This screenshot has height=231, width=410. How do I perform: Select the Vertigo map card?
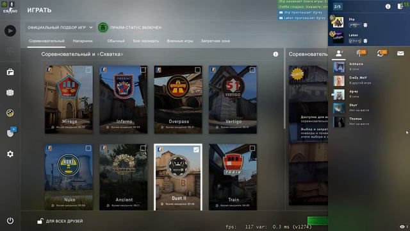tap(233, 99)
